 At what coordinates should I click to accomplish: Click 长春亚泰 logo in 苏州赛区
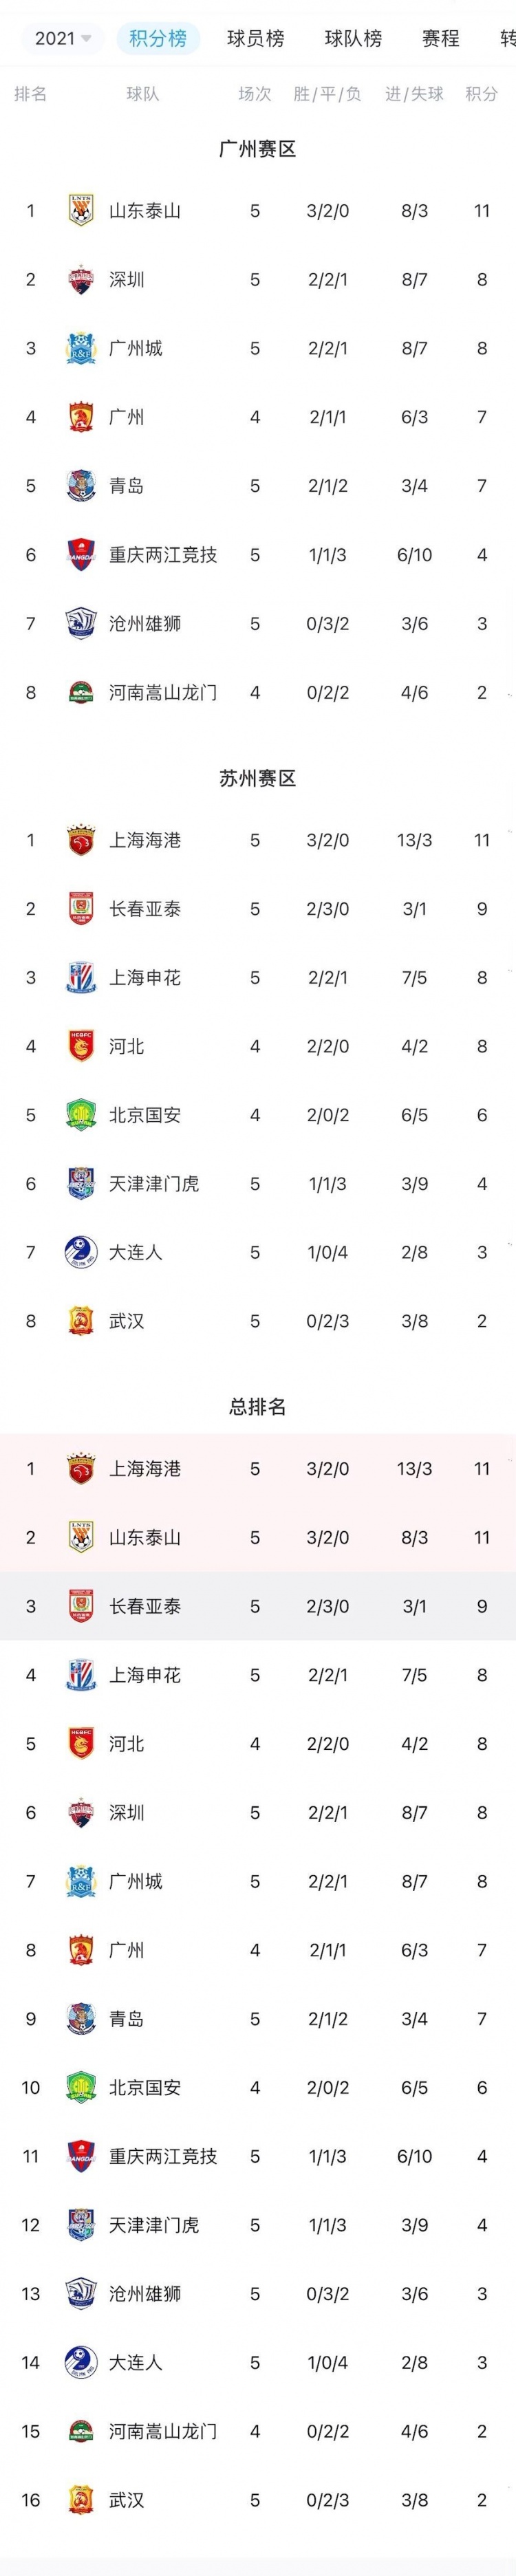(81, 909)
